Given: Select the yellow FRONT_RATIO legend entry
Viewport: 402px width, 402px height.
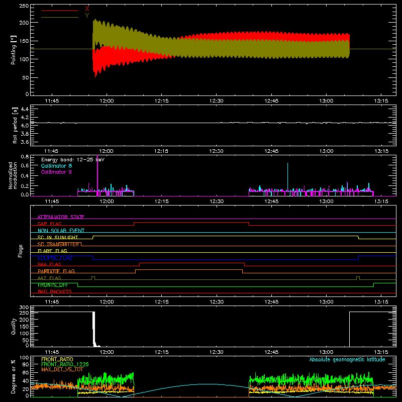Looking at the screenshot, I should tap(57, 359).
